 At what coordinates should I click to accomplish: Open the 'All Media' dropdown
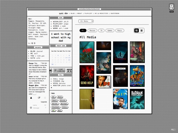(x=86, y=21)
